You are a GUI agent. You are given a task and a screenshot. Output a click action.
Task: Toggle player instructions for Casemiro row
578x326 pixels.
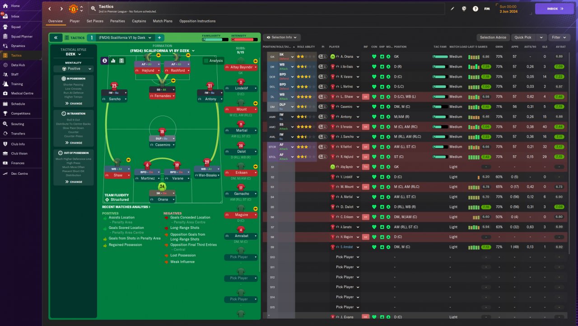point(323,107)
